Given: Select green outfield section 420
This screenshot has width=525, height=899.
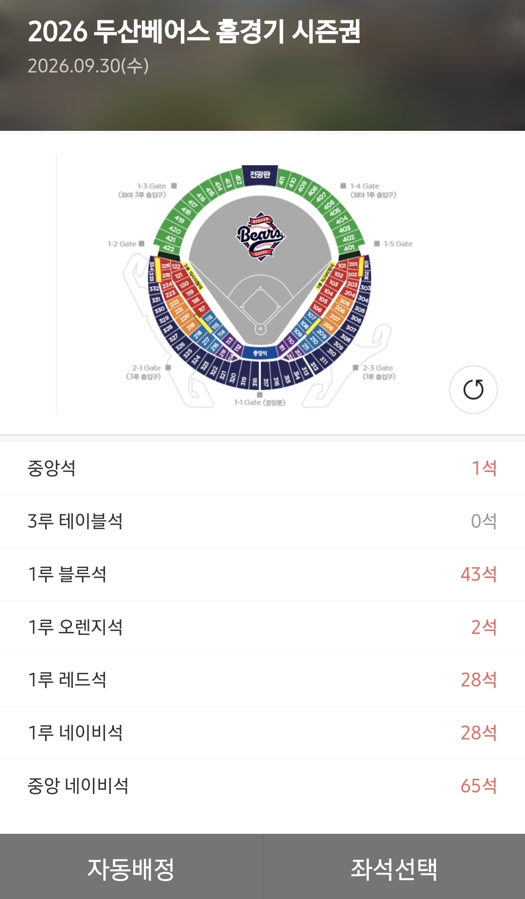Looking at the screenshot, I should (175, 230).
